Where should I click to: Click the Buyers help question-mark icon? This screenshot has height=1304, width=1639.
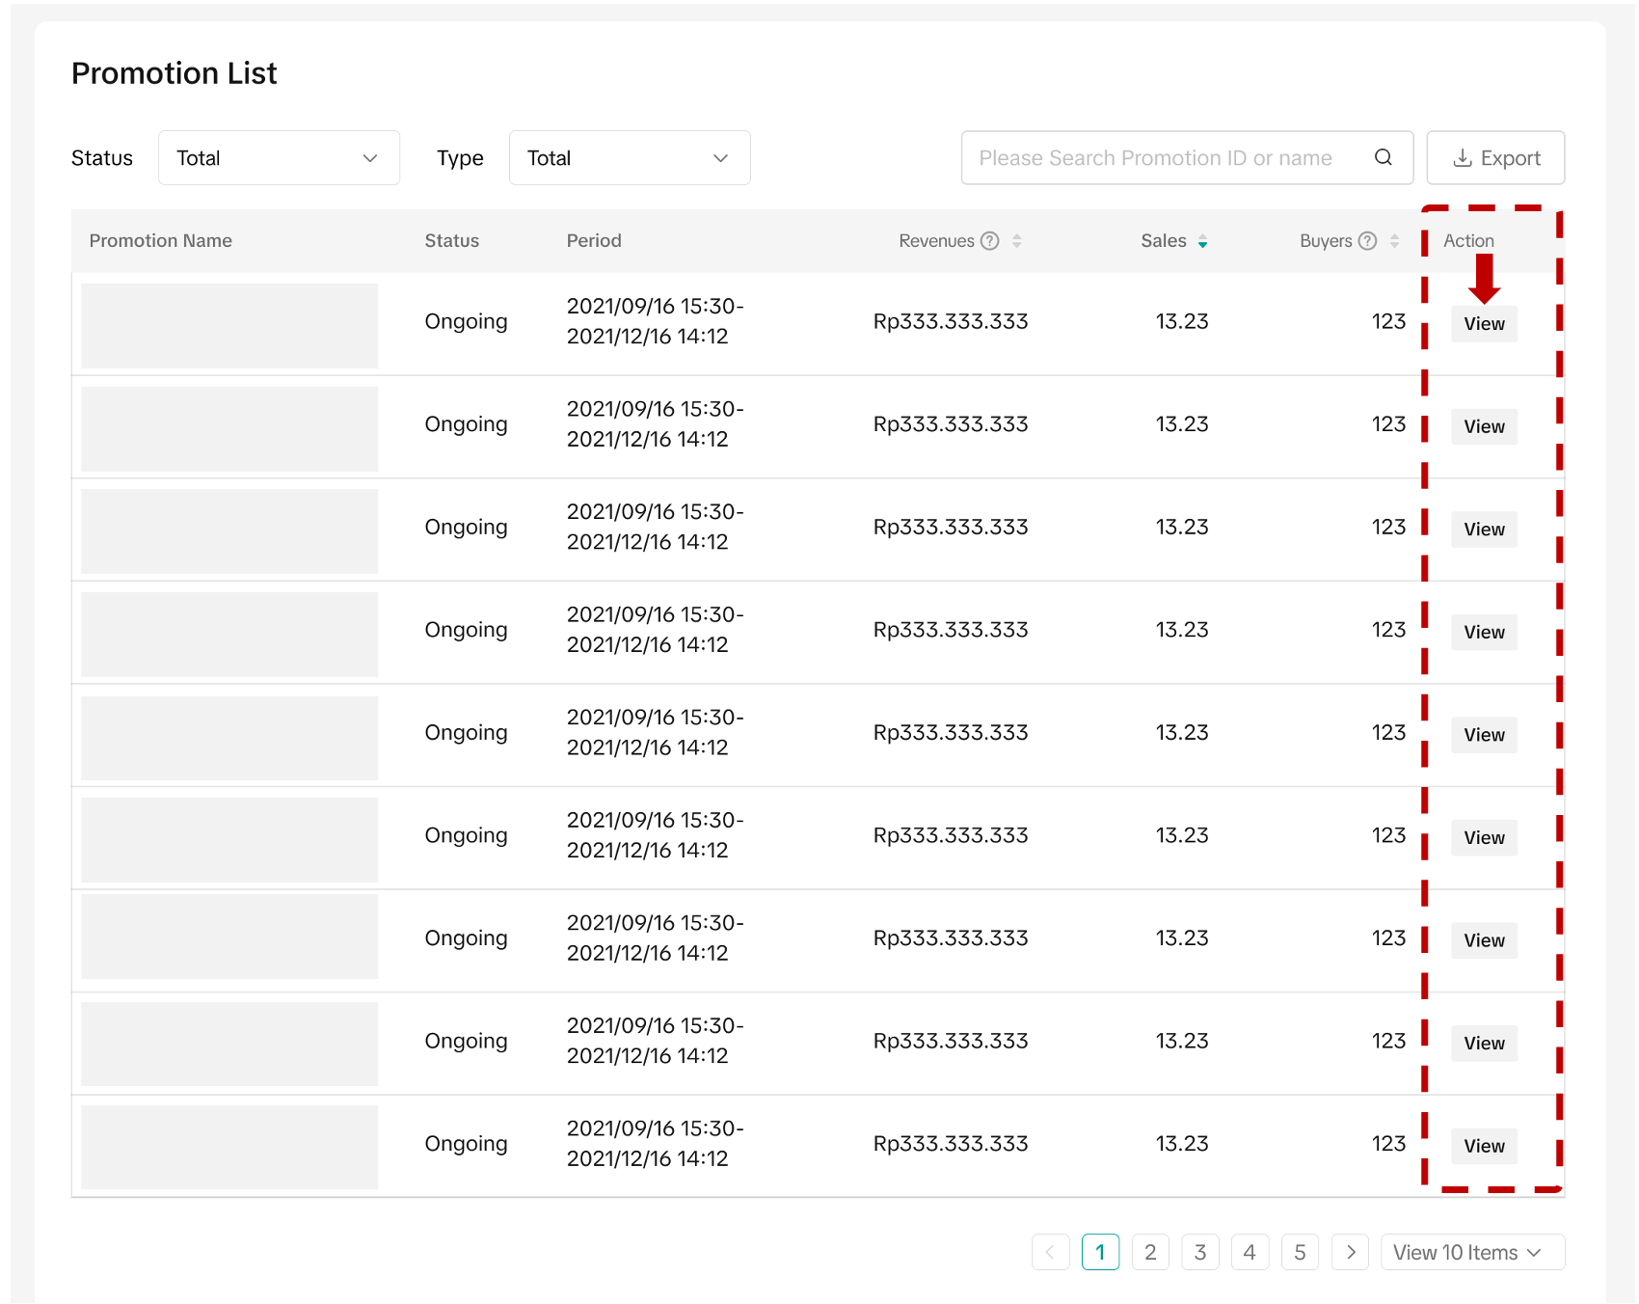tap(1367, 241)
